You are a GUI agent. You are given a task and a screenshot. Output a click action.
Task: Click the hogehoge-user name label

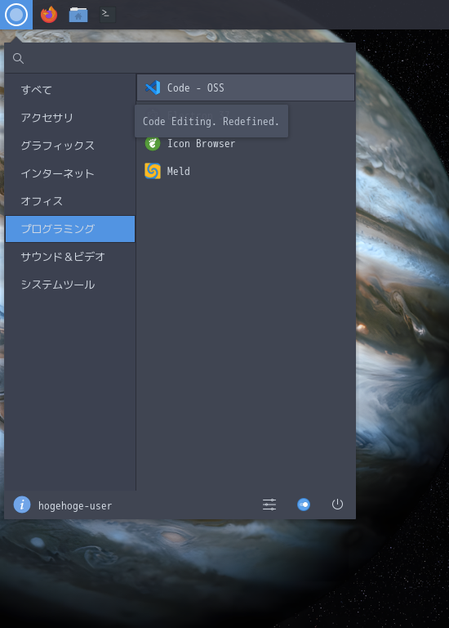coord(75,506)
